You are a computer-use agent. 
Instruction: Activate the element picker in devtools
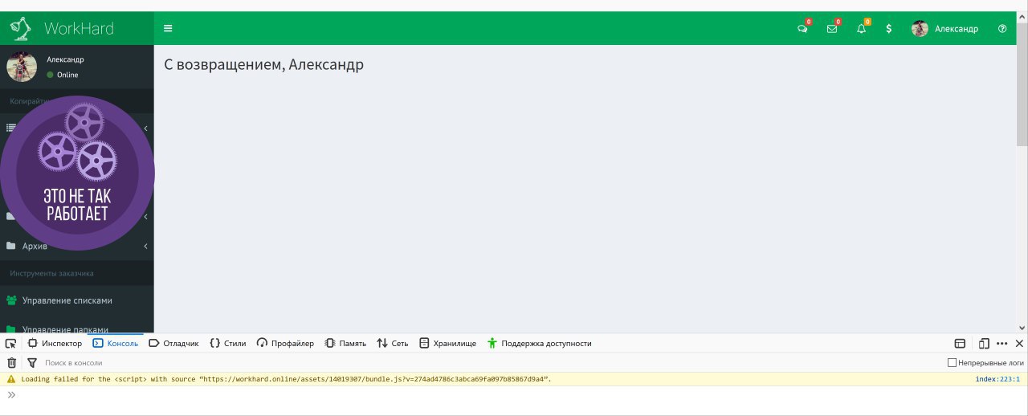pyautogui.click(x=11, y=343)
